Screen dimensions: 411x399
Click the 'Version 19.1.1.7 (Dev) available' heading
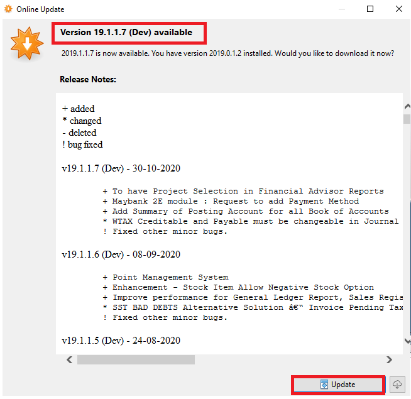pyautogui.click(x=126, y=32)
